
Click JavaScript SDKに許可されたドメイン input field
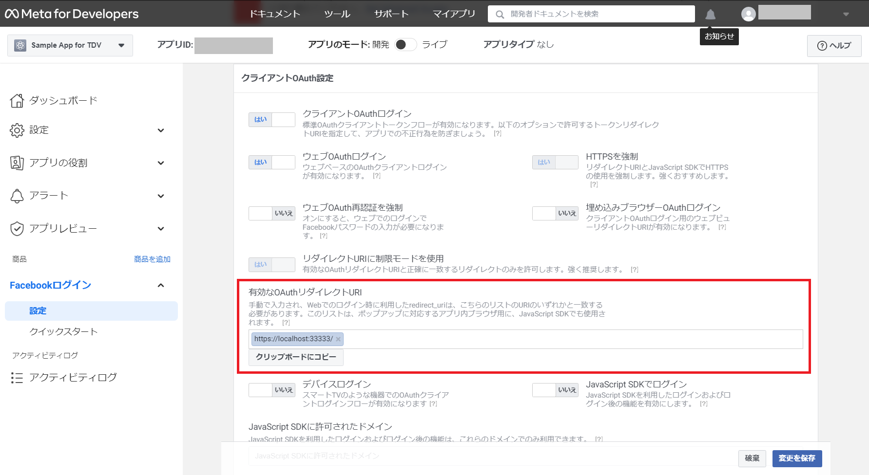(492, 457)
